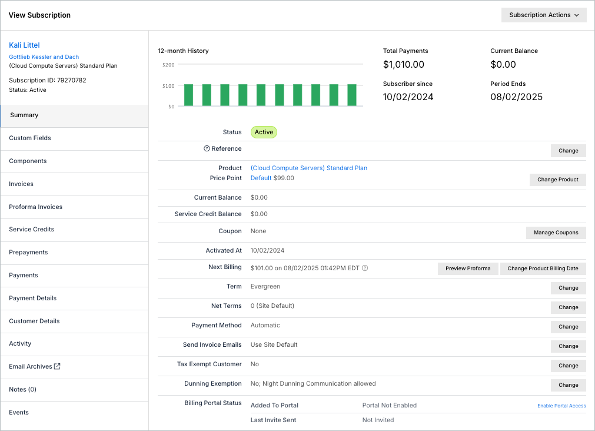Click the external link icon on Email Archives
595x431 pixels.
57,366
